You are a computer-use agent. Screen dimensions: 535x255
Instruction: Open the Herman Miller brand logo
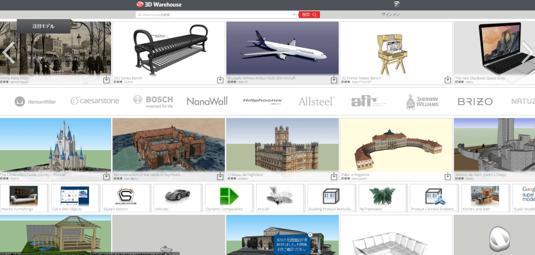click(35, 102)
